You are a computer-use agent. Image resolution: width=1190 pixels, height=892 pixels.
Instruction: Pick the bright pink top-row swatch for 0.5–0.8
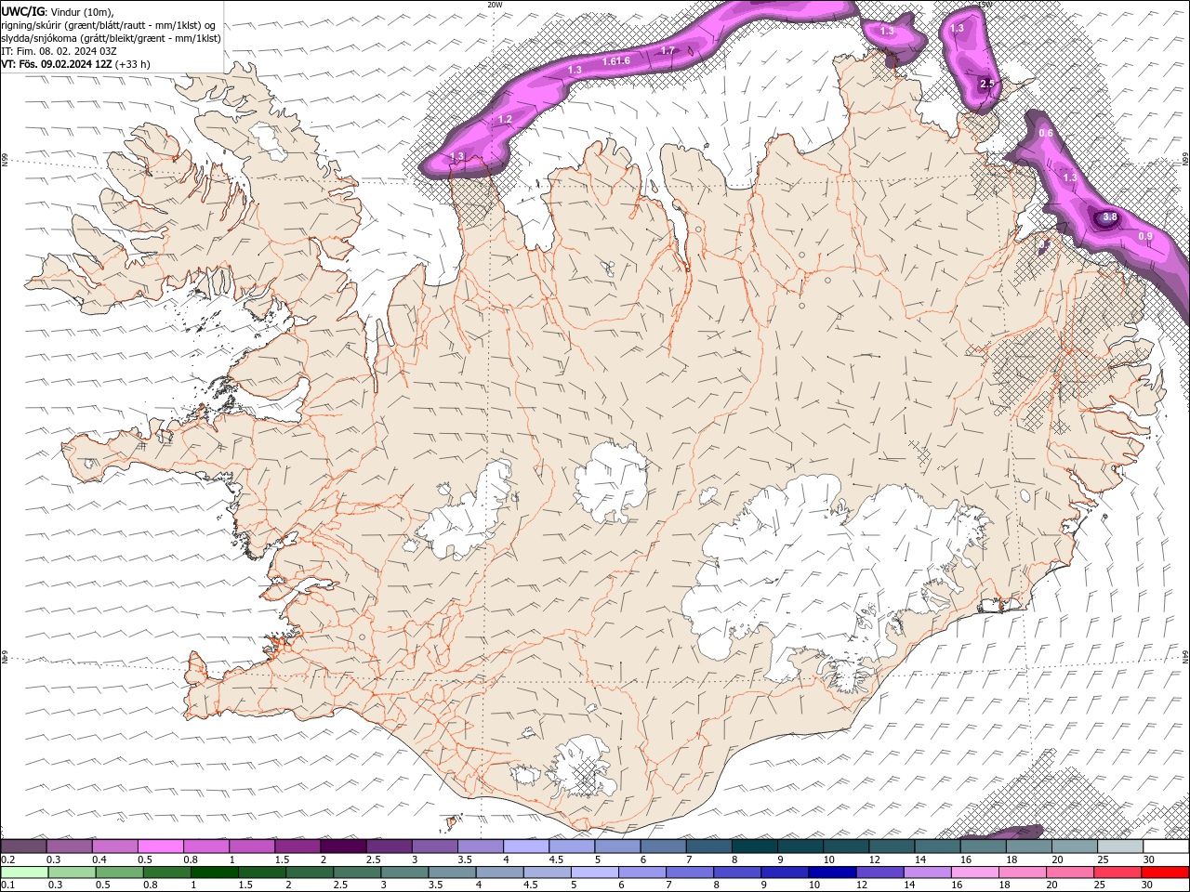162,846
